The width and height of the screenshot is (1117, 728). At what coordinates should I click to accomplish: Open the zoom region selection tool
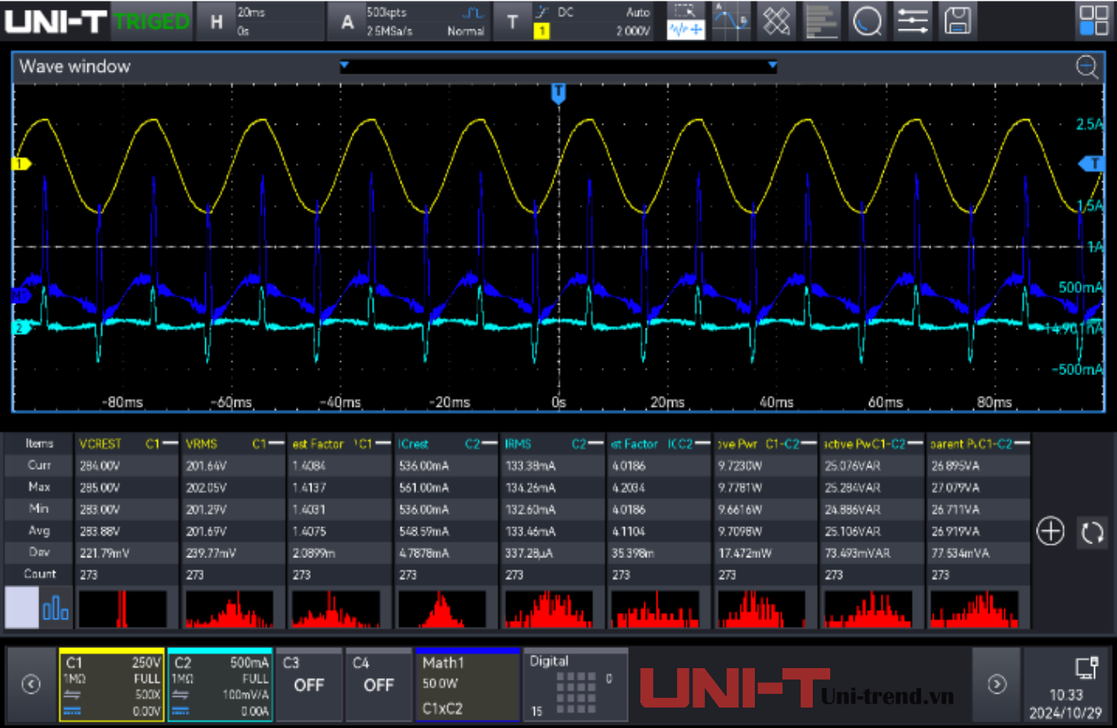(685, 21)
